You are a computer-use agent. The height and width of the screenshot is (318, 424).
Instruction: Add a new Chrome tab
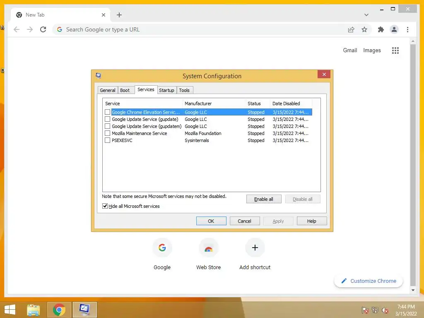[x=119, y=15]
